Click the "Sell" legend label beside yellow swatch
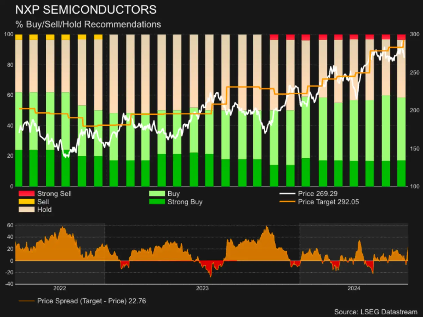The image size is (423, 317). [43, 202]
